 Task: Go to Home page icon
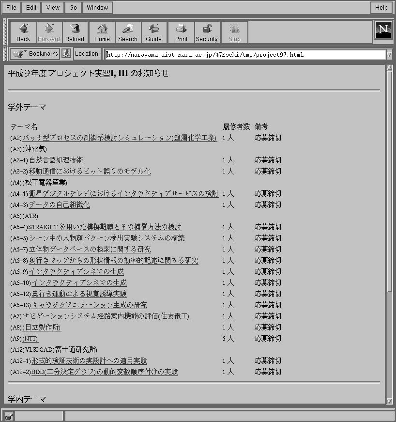[102, 32]
